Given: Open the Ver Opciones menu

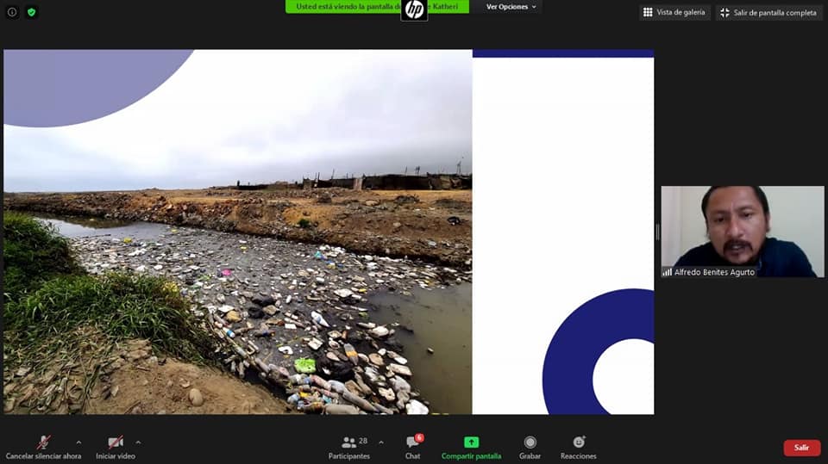Looking at the screenshot, I should [x=511, y=7].
